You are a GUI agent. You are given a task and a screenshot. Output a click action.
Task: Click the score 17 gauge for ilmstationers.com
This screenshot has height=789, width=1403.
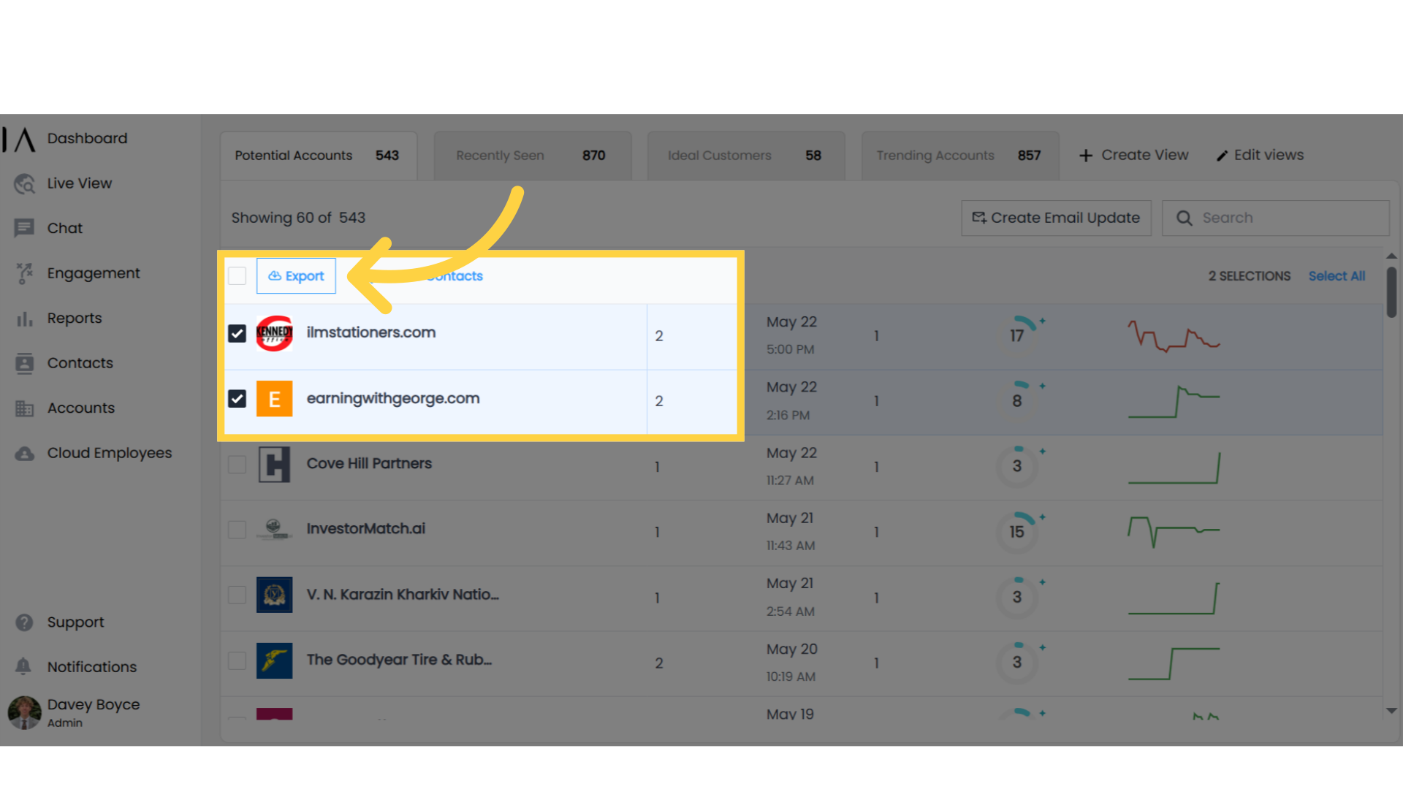pyautogui.click(x=1018, y=335)
